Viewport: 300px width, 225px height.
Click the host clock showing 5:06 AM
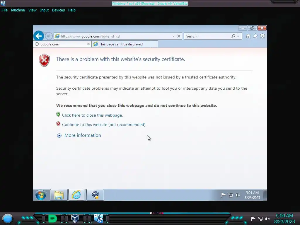[284, 219]
